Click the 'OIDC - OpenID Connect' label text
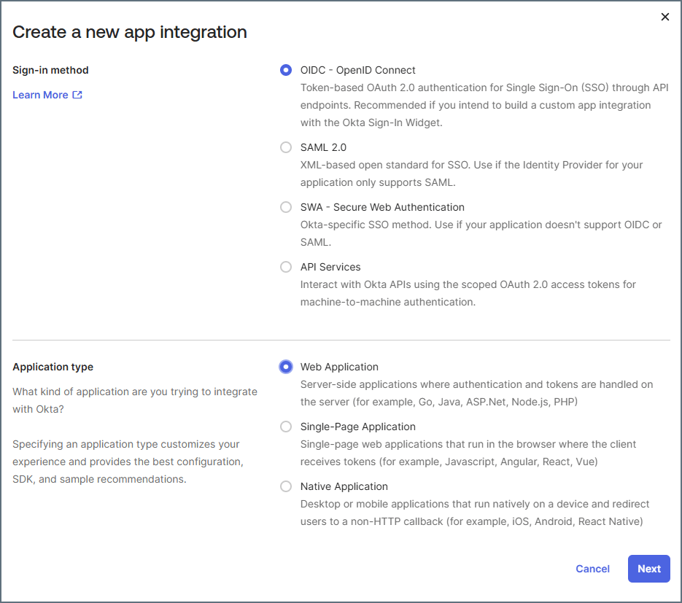Image resolution: width=682 pixels, height=603 pixels. click(357, 70)
